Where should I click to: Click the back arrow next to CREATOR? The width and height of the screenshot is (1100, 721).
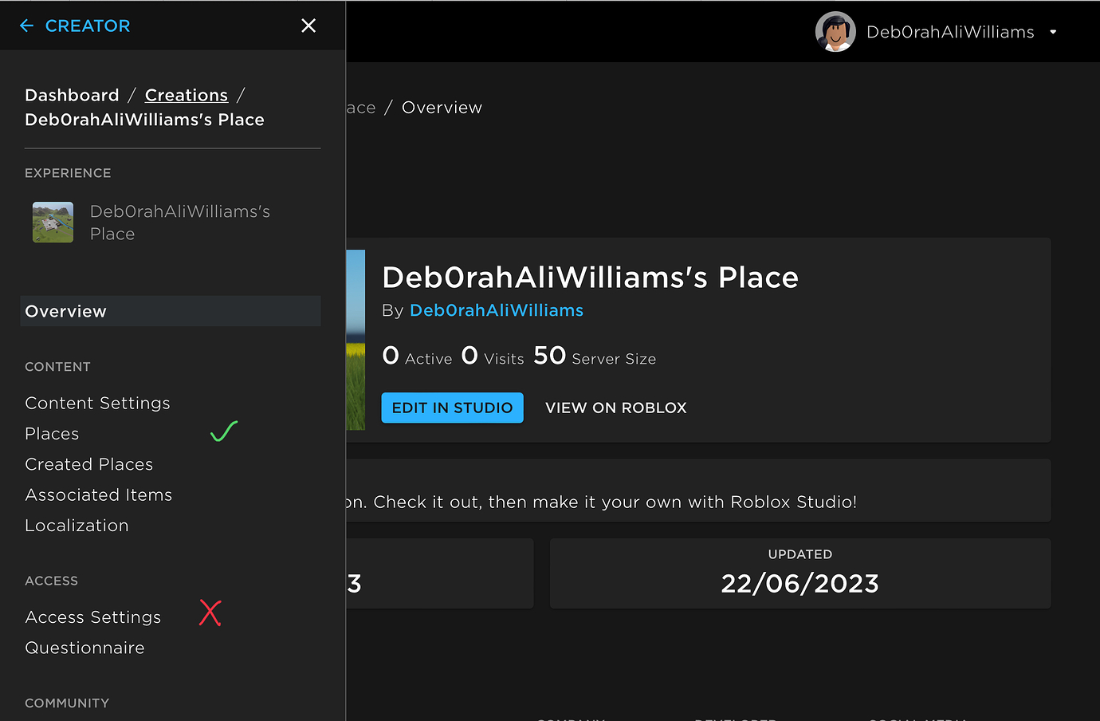26,26
